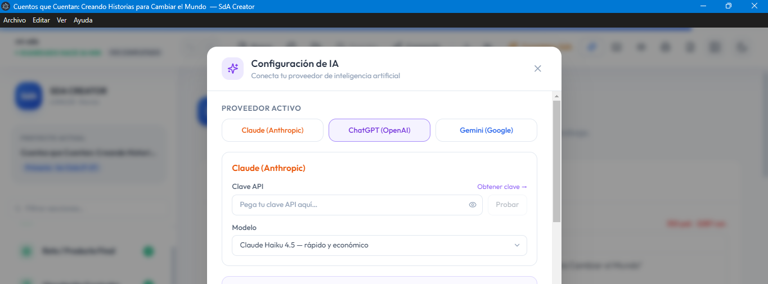Expand the model list using chevron arrow
Image resolution: width=768 pixels, height=284 pixels.
[517, 245]
